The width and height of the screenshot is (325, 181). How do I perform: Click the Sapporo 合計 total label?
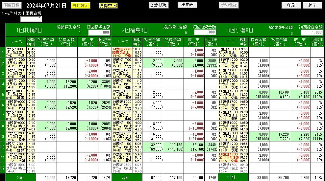tap(20, 177)
